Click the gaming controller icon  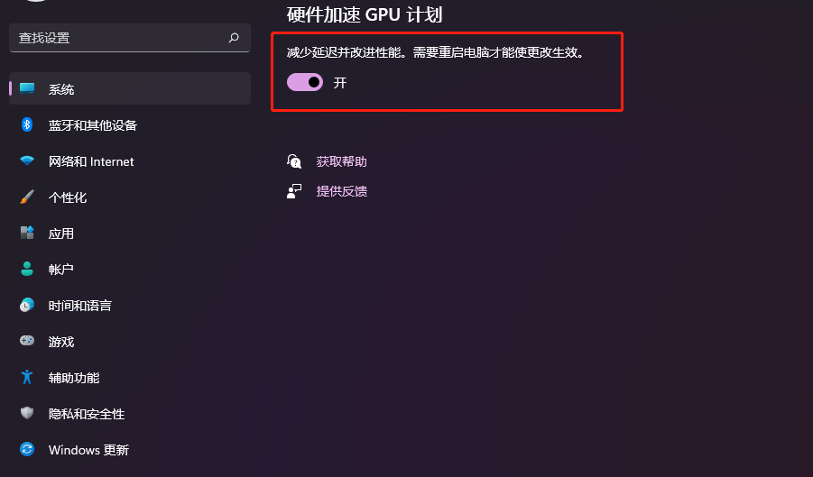point(27,341)
